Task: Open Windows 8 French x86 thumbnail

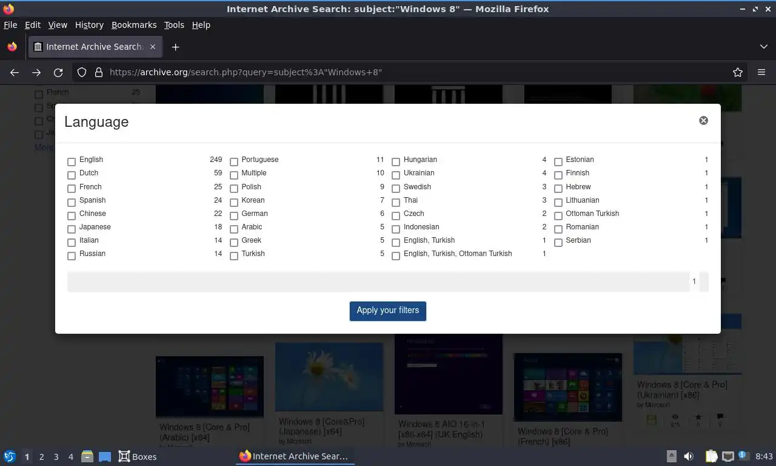Action: click(568, 387)
